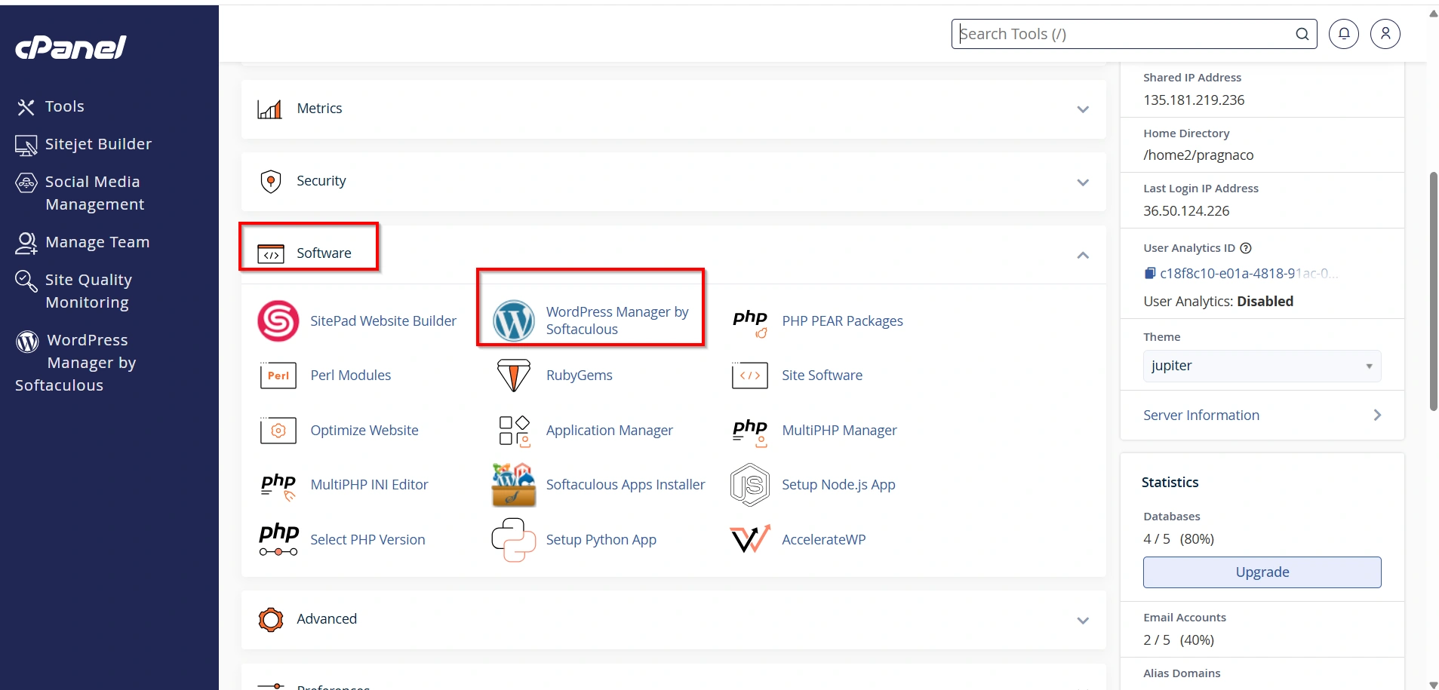Open the RubyGems link
The width and height of the screenshot is (1439, 690).
click(580, 376)
